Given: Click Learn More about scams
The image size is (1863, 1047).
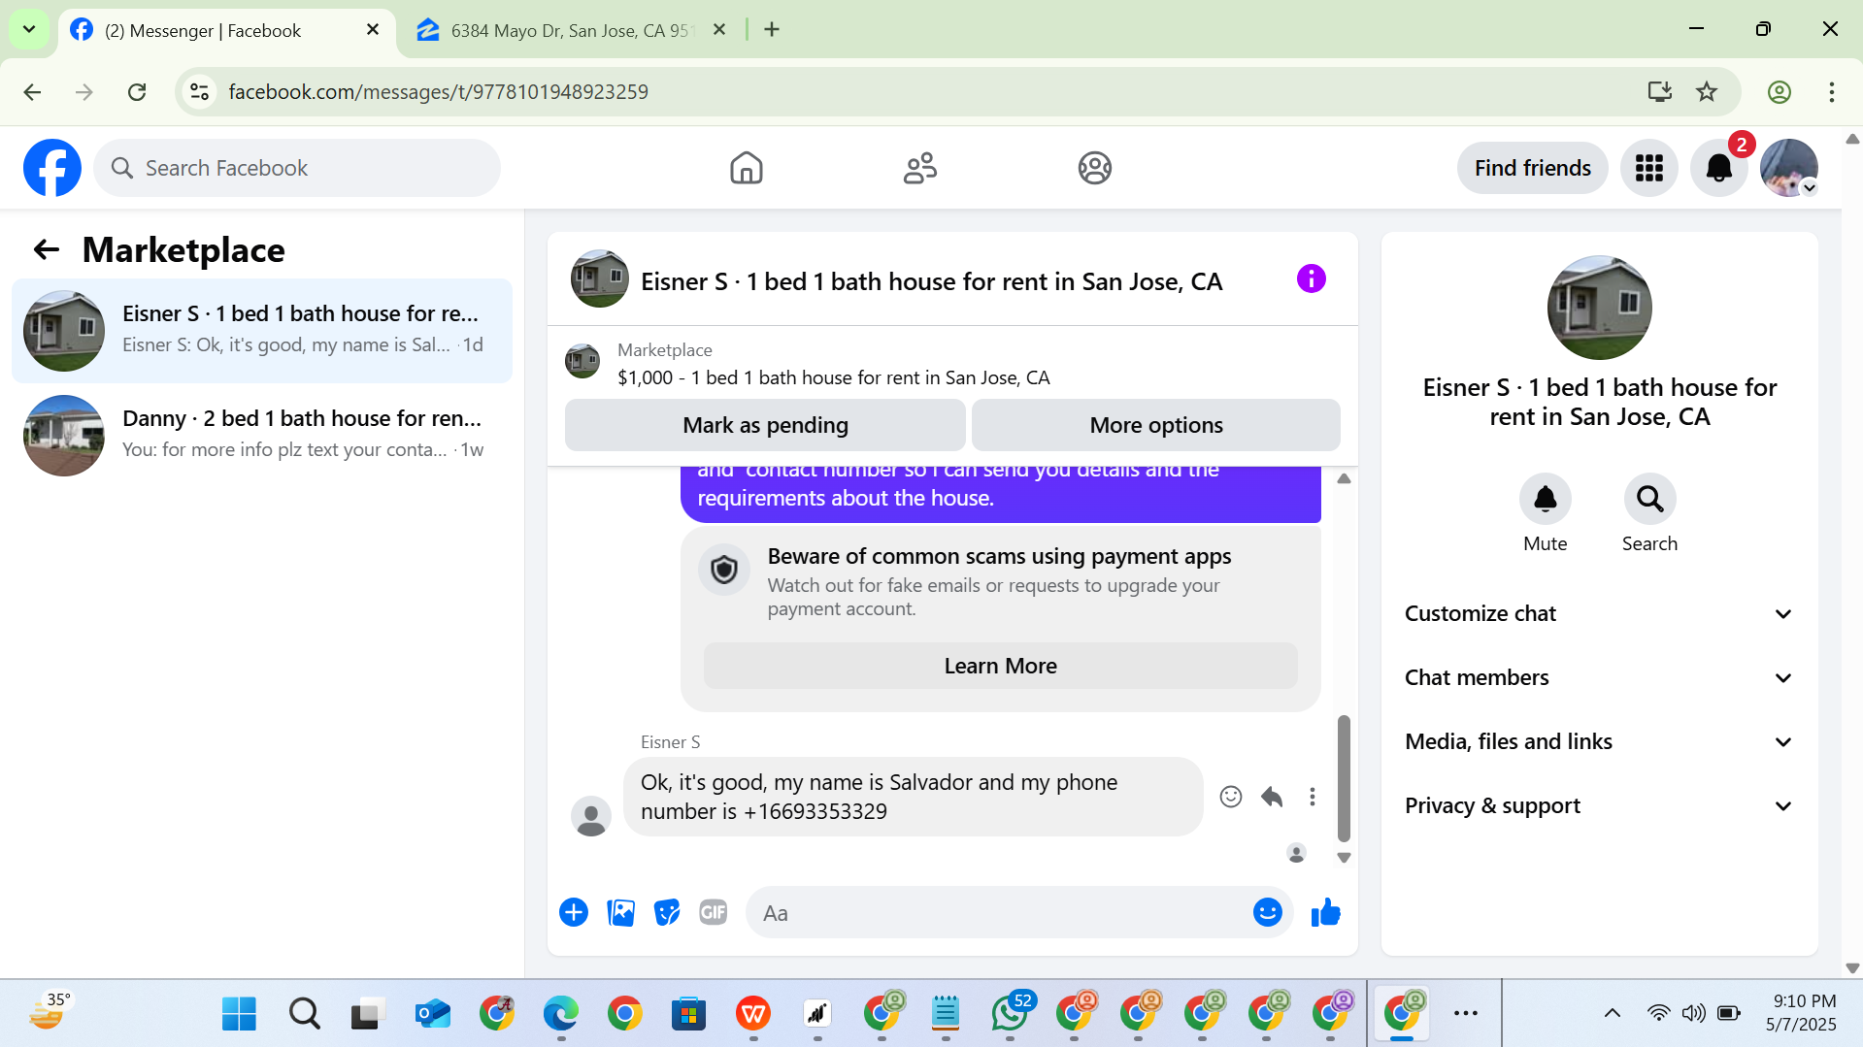Looking at the screenshot, I should (1000, 666).
